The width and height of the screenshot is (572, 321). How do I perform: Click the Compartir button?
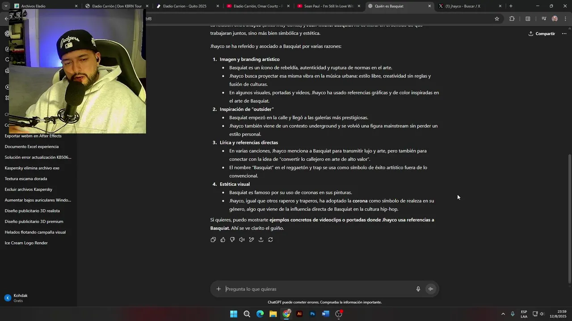(x=542, y=33)
